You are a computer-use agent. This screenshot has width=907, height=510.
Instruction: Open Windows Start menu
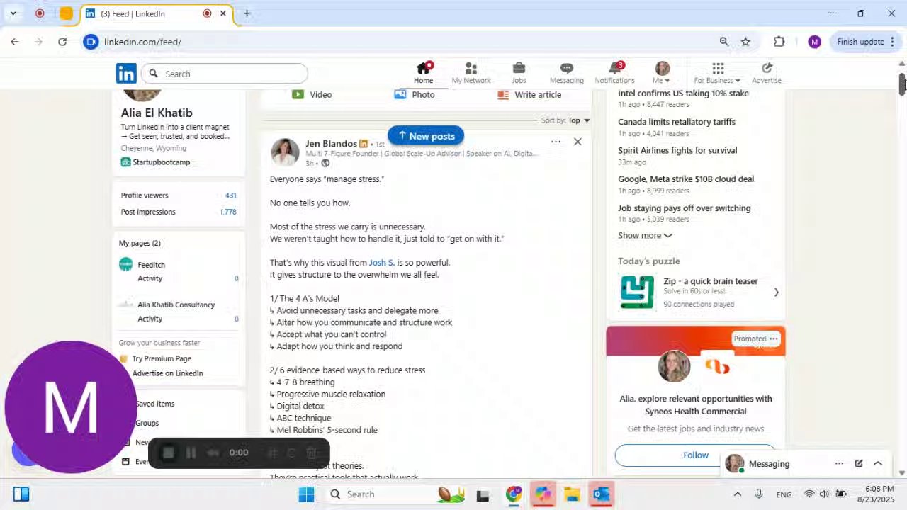click(306, 494)
